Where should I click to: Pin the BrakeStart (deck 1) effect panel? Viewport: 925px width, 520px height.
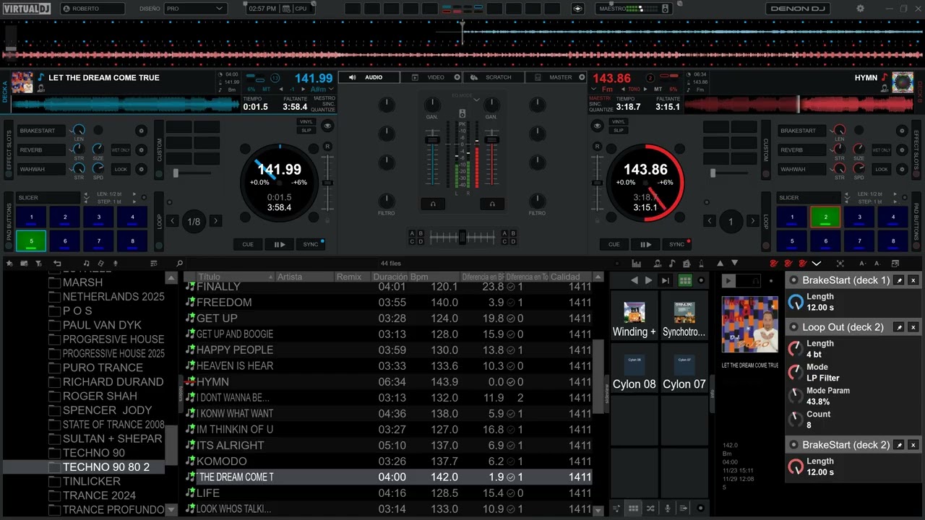(x=899, y=280)
